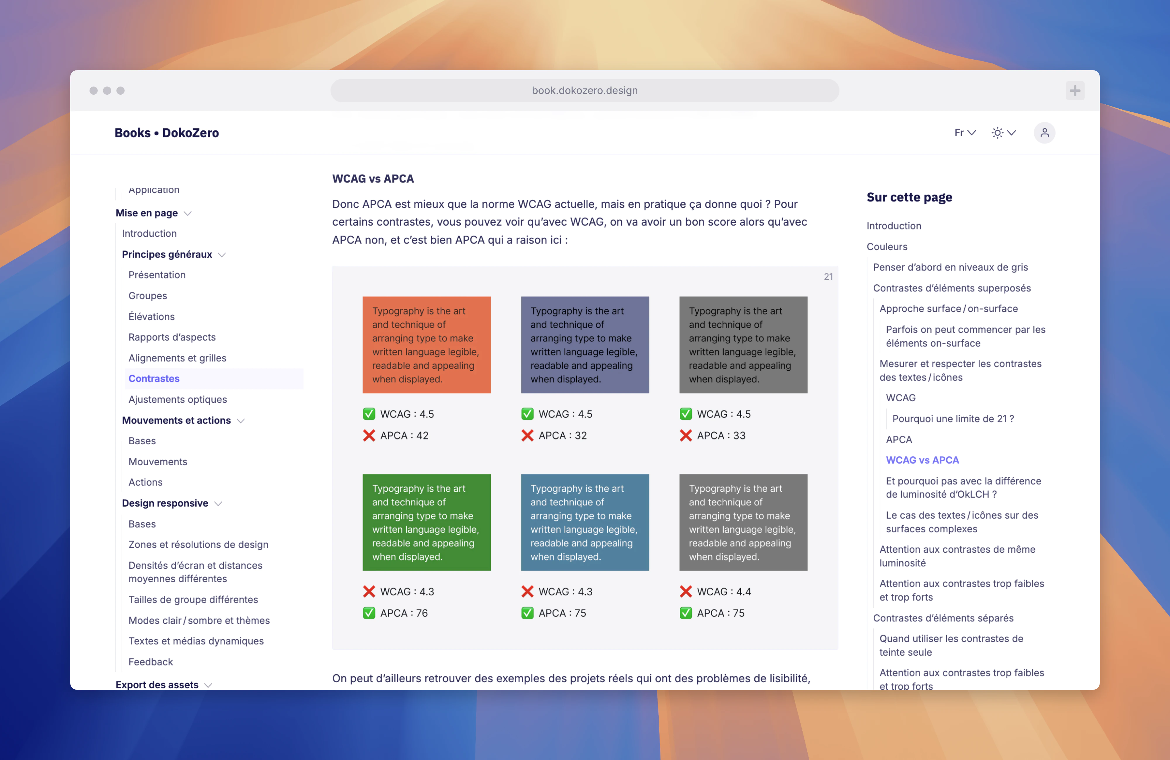This screenshot has width=1170, height=760.
Task: Collapse the Mise en page section
Action: pyautogui.click(x=187, y=213)
